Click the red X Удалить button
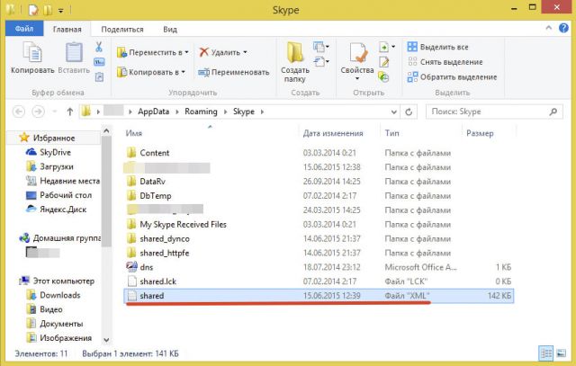The height and width of the screenshot is (366, 576). click(x=220, y=52)
